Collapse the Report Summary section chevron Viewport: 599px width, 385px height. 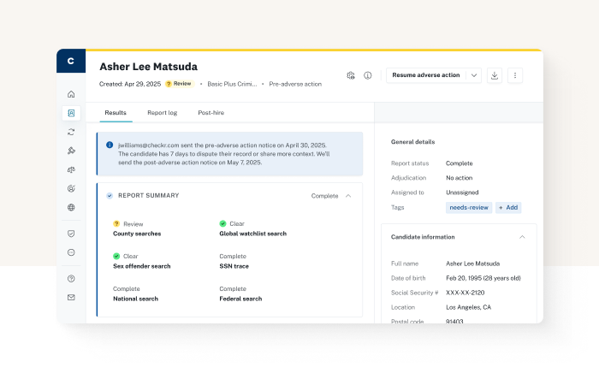coord(348,196)
